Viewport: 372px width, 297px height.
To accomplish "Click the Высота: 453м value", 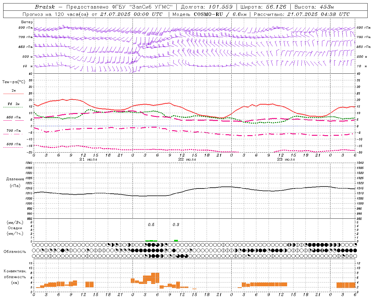I will 314,7.
